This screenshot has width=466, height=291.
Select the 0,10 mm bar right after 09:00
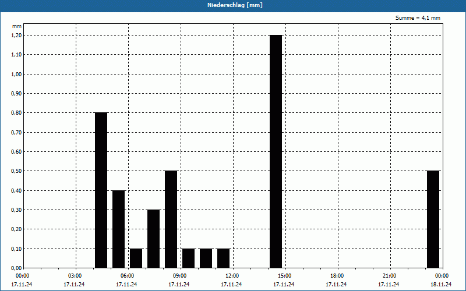click(x=188, y=258)
